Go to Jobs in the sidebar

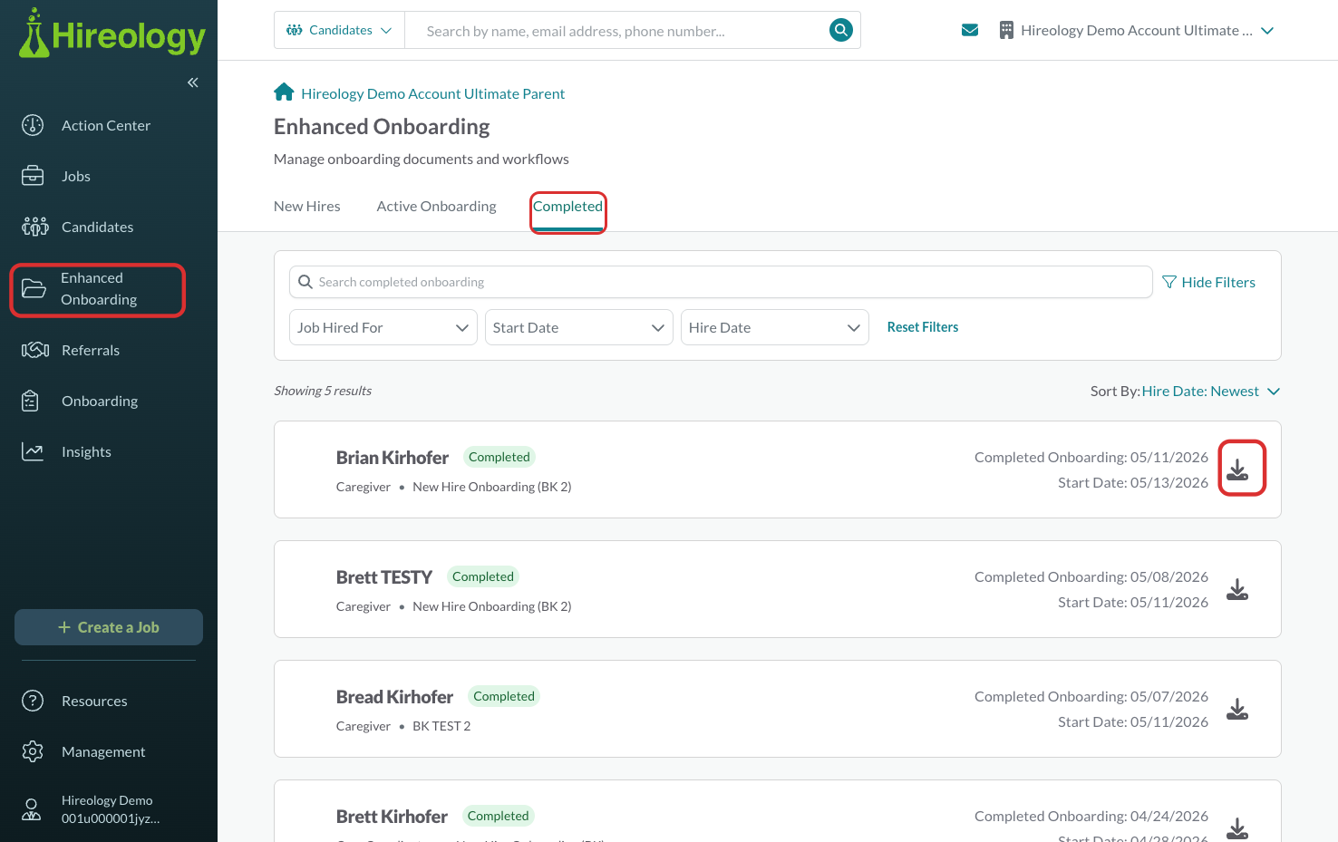(x=76, y=176)
